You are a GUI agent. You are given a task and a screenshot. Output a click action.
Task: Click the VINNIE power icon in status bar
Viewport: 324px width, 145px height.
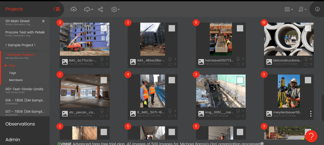coord(59,144)
